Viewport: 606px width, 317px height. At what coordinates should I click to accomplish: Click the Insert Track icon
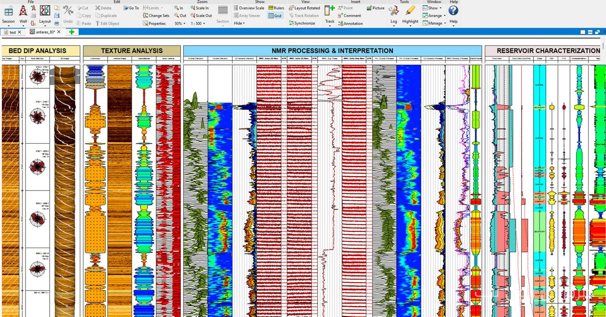tap(330, 10)
